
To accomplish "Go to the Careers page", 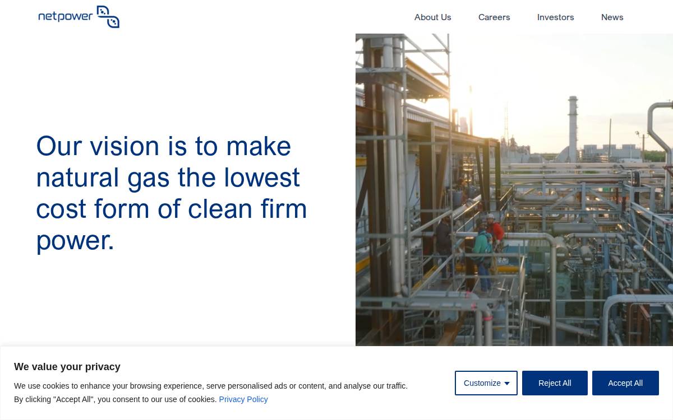I will 494,17.
